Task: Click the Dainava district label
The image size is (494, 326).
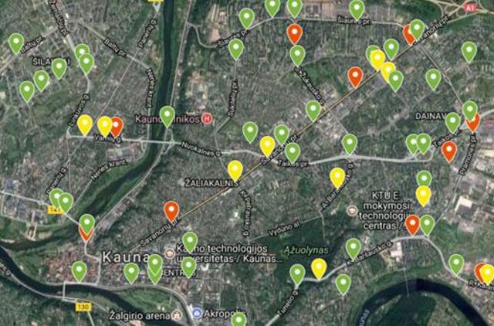Action: click(x=430, y=116)
